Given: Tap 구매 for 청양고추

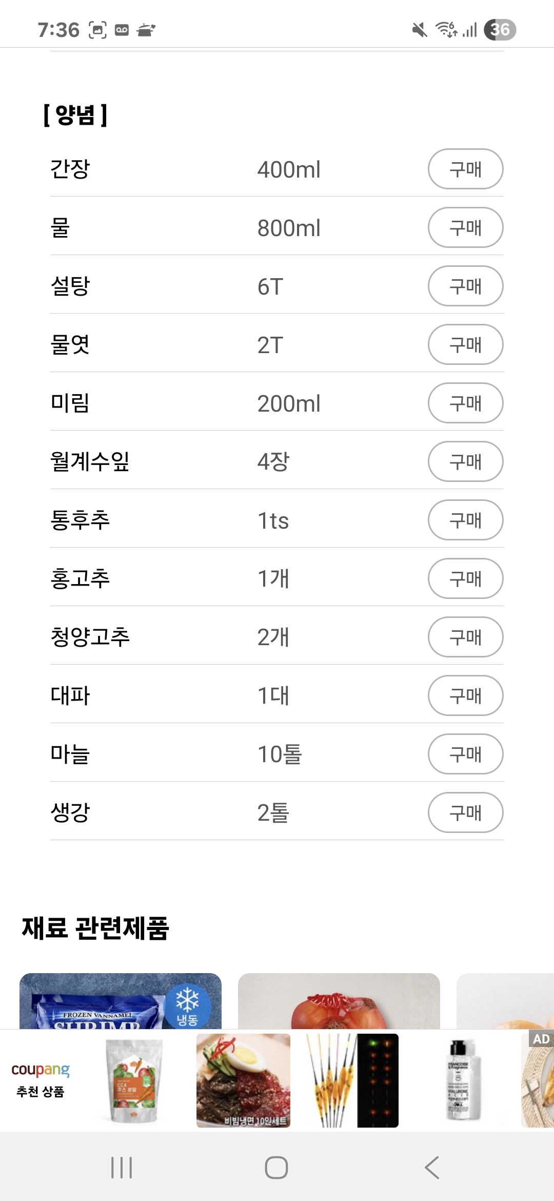Looking at the screenshot, I should tap(465, 637).
